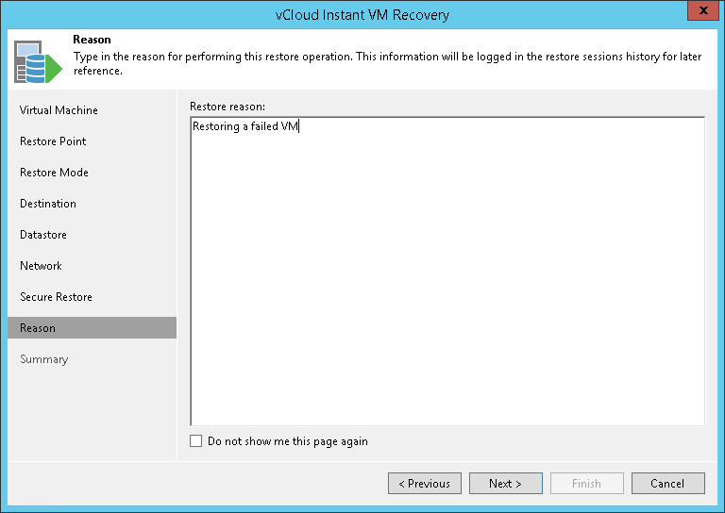
Task: Click the 'Restore reason:' label
Action: coord(228,106)
